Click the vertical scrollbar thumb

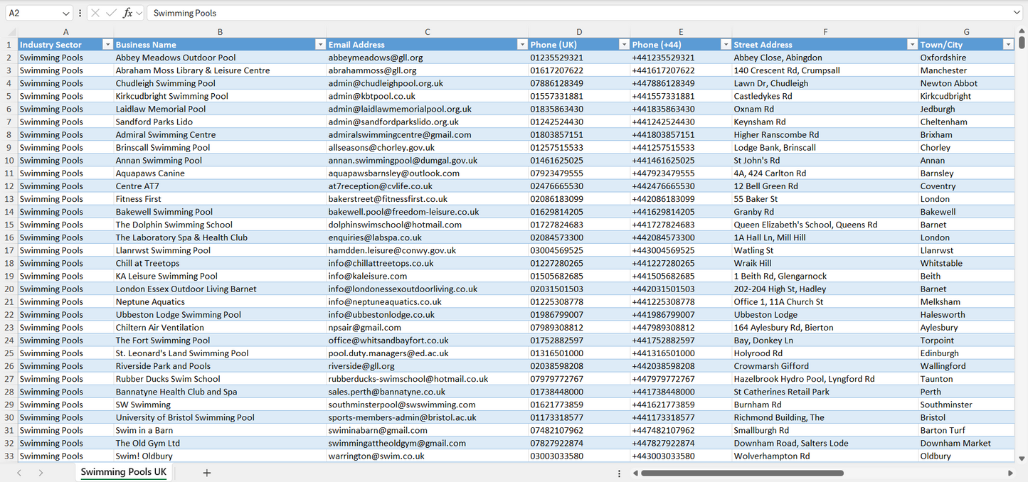[x=1022, y=43]
